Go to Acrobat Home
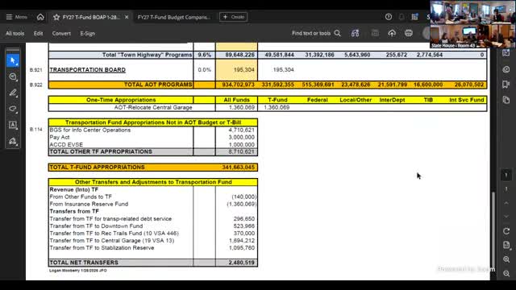Screen dimensions: 516x290 pyautogui.click(x=40, y=17)
